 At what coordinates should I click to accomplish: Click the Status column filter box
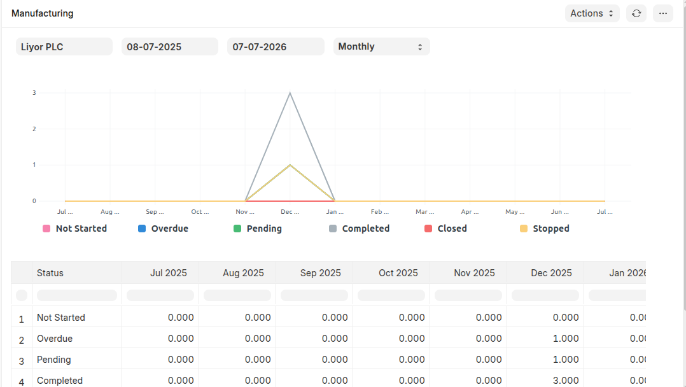click(x=76, y=295)
